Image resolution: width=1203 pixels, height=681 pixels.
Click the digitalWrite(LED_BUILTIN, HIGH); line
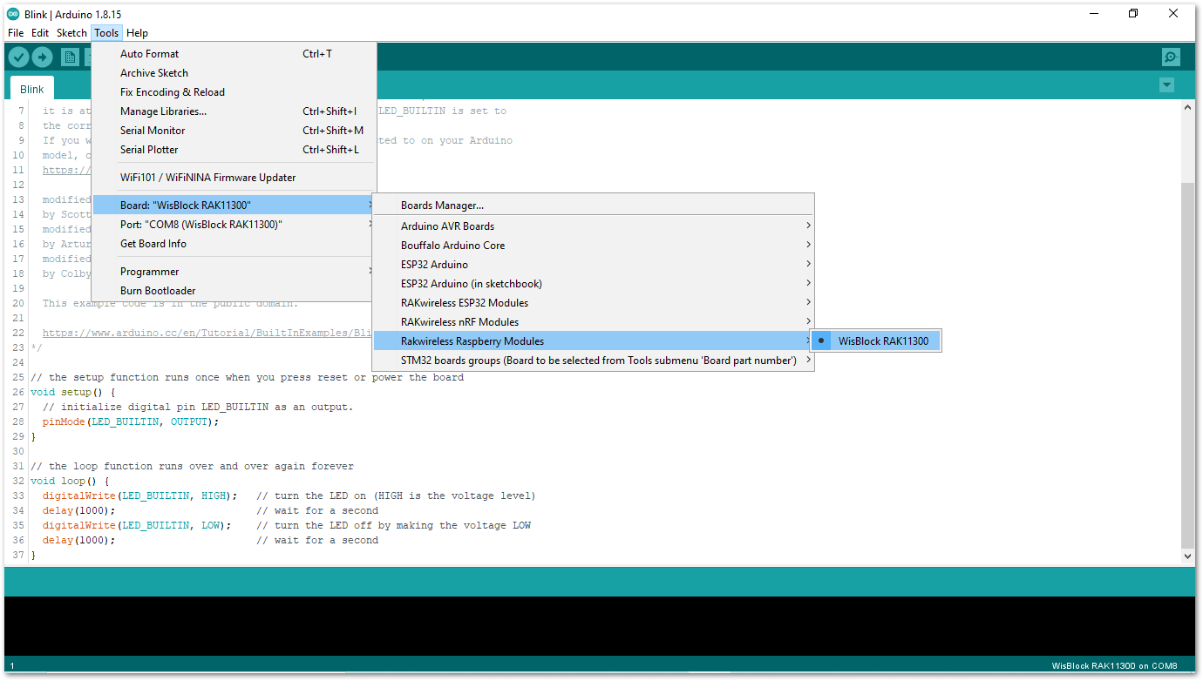(x=139, y=496)
